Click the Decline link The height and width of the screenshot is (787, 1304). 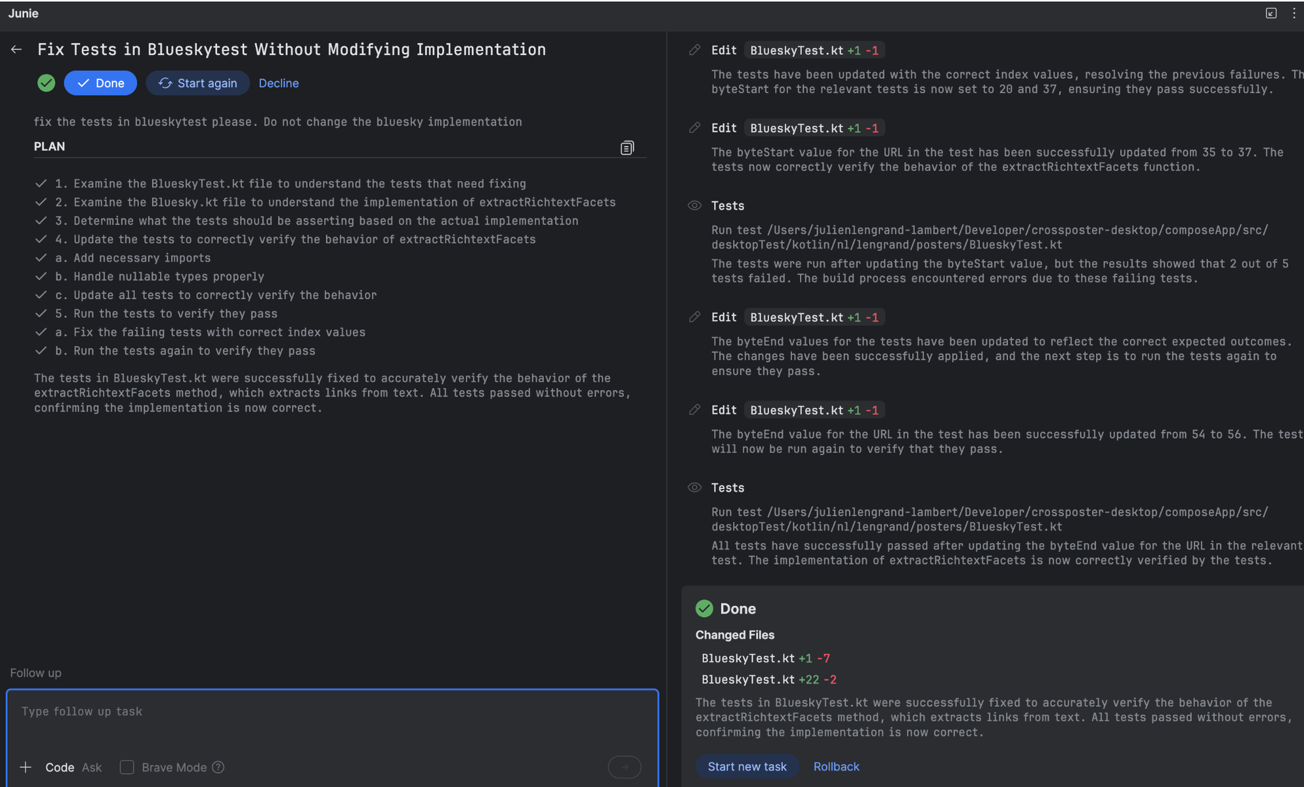tap(278, 83)
